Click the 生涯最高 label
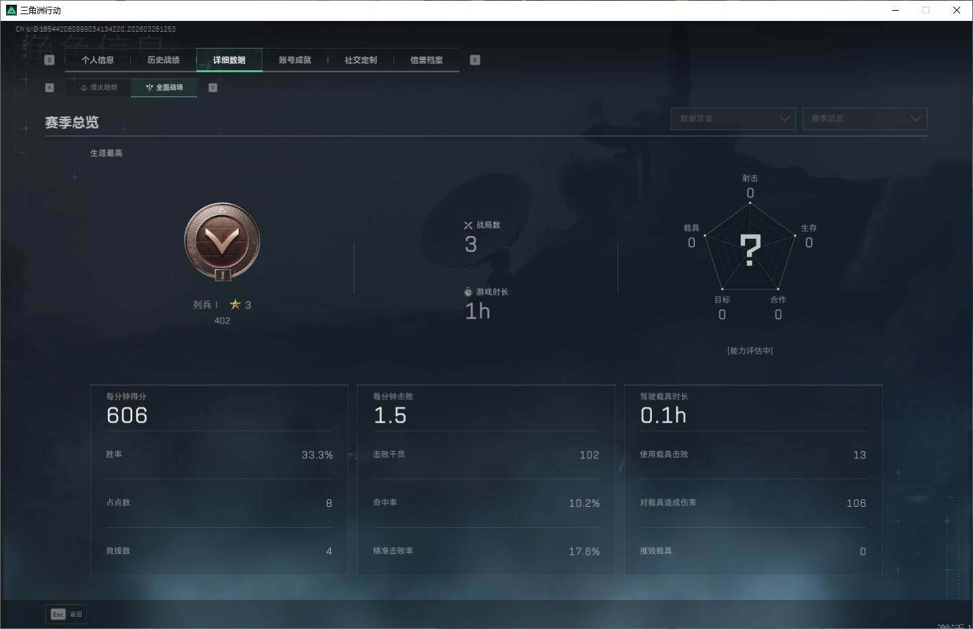 click(107, 153)
